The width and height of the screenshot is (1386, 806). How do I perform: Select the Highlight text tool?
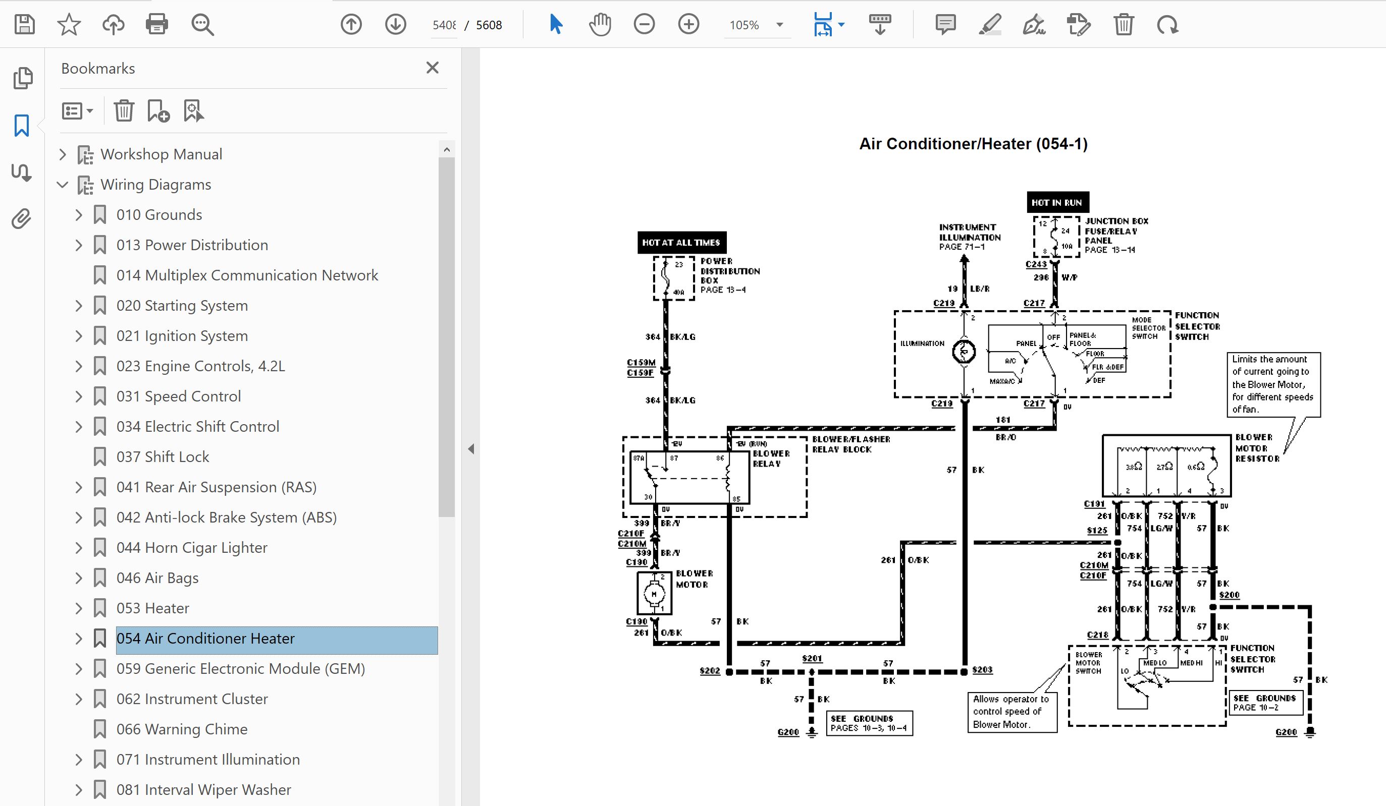click(x=989, y=25)
